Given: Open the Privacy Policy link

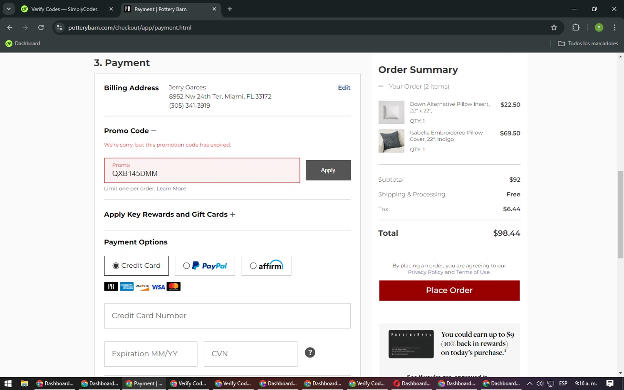Looking at the screenshot, I should pyautogui.click(x=426, y=272).
